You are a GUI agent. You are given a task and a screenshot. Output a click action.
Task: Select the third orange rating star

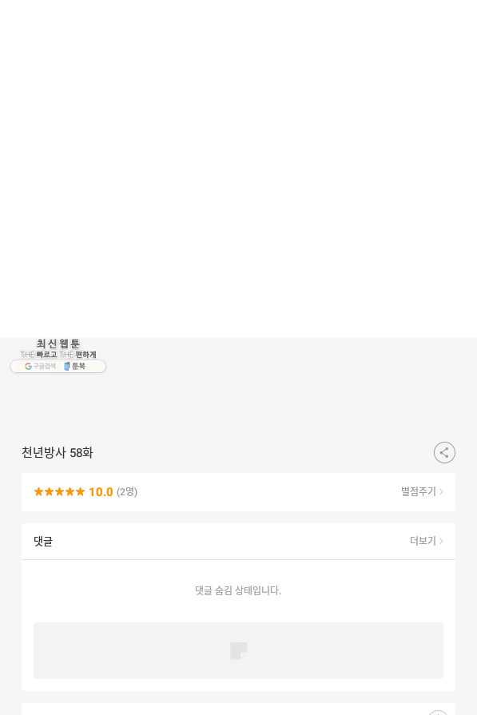(x=59, y=491)
